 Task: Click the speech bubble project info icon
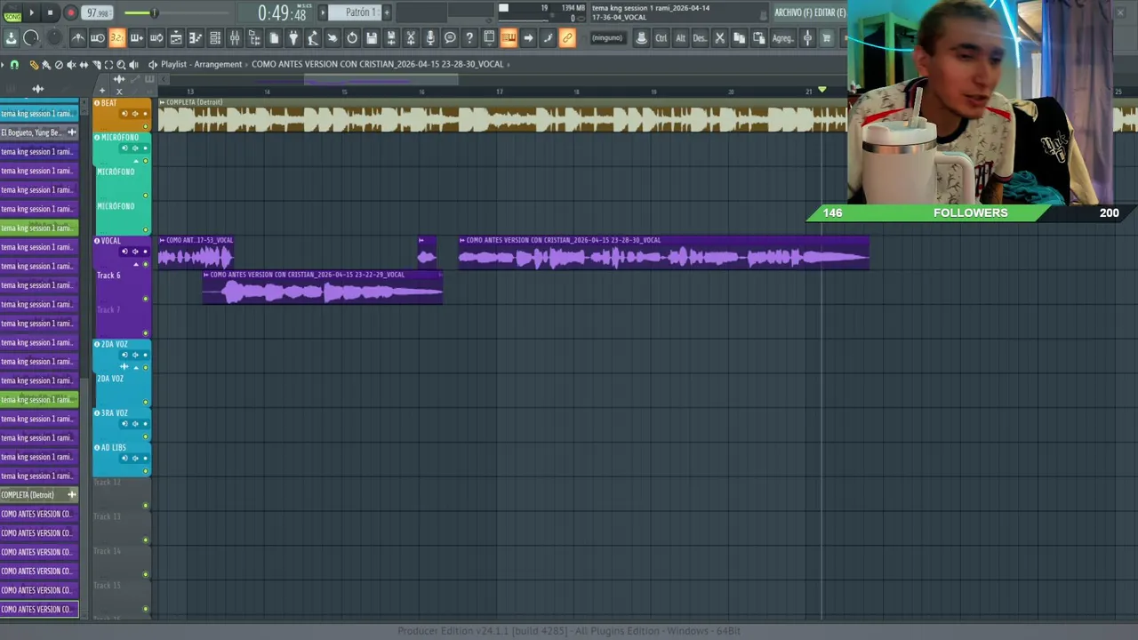click(450, 37)
